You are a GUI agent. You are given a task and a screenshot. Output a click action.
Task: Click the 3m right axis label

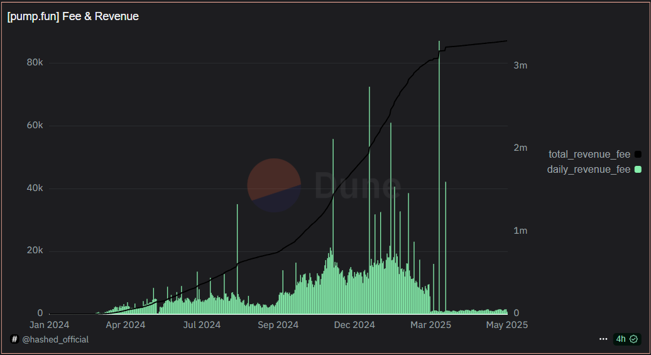click(520, 65)
